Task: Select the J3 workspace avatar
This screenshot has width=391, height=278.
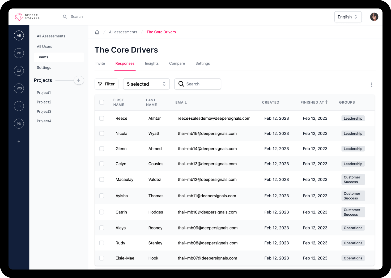Action: [x=19, y=106]
